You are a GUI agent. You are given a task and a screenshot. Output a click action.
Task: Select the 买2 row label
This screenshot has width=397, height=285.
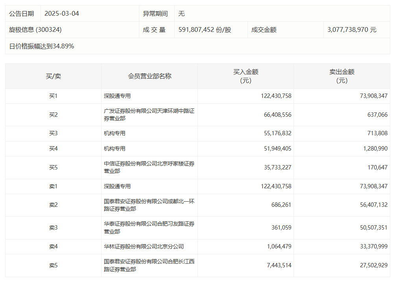point(54,115)
